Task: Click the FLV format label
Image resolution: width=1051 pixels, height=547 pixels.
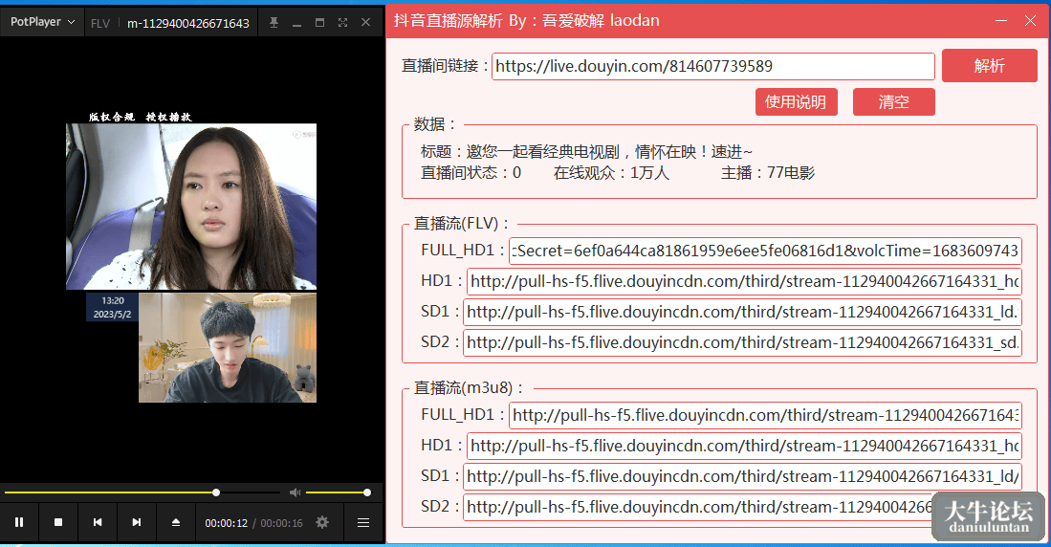Action: click(100, 24)
